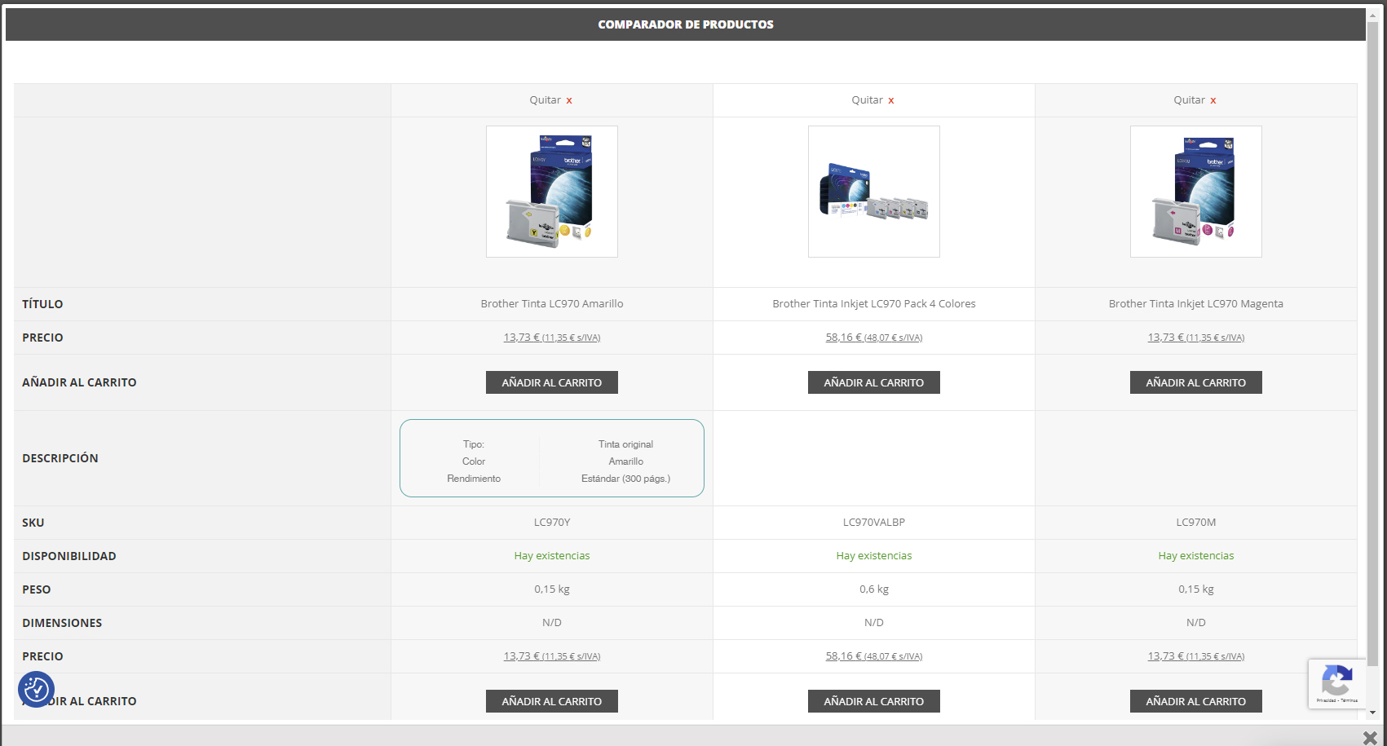Open Brother LC970 Amarillo product image
1387x746 pixels.
(552, 192)
